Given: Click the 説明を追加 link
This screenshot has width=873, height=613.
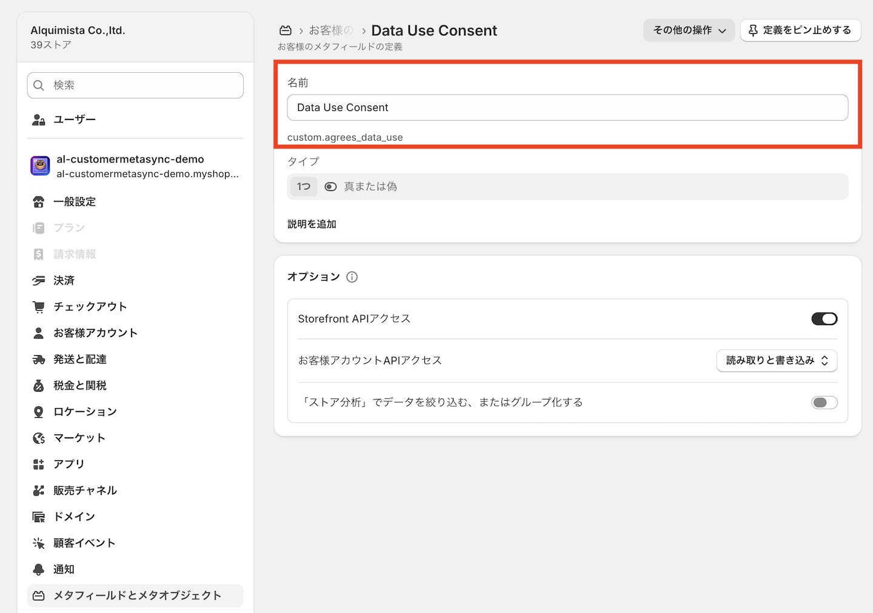Looking at the screenshot, I should [312, 224].
